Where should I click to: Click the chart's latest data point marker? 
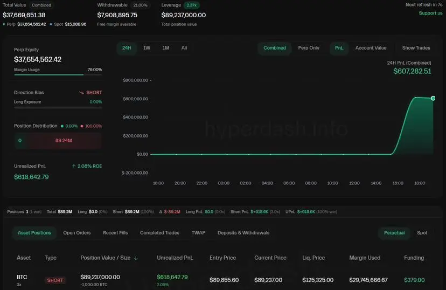[433, 98]
